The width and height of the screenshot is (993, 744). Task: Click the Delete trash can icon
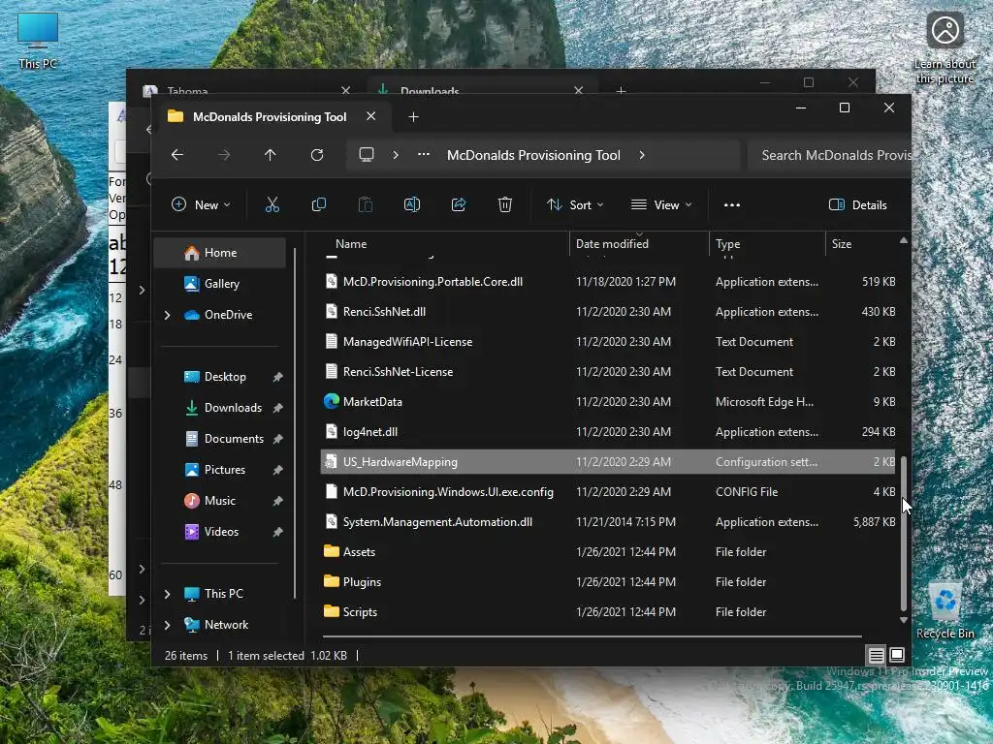tap(504, 204)
